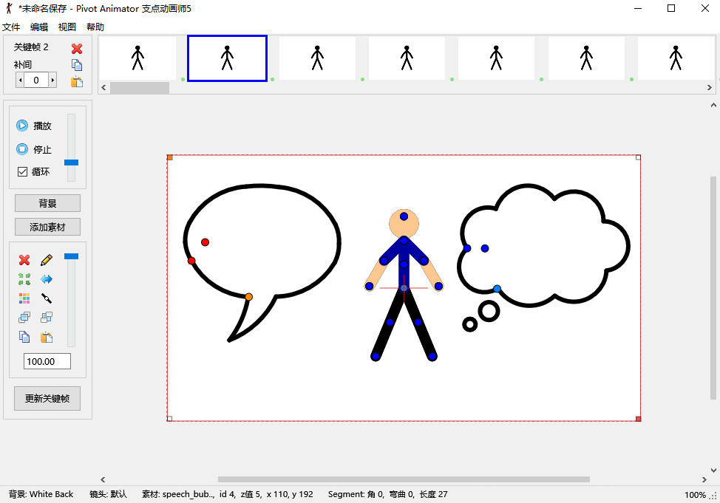Delete selected figure with red X
720x503 pixels.
[24, 260]
